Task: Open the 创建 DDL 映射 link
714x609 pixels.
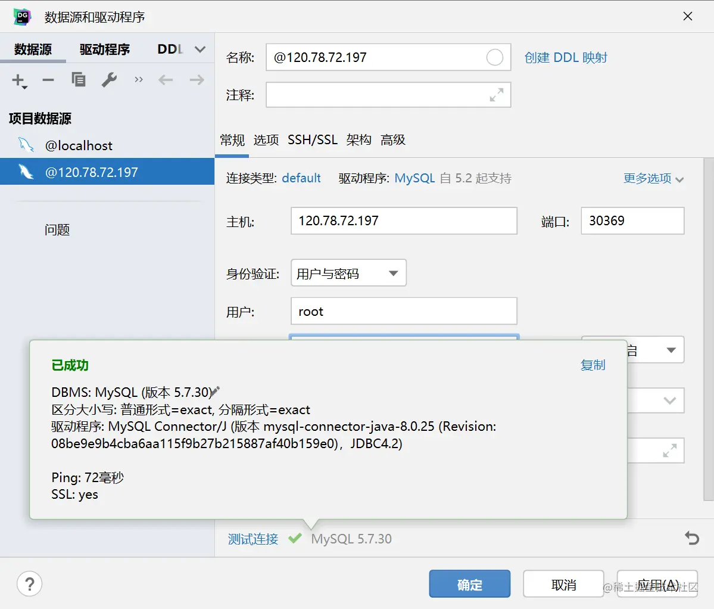Action: pos(566,57)
